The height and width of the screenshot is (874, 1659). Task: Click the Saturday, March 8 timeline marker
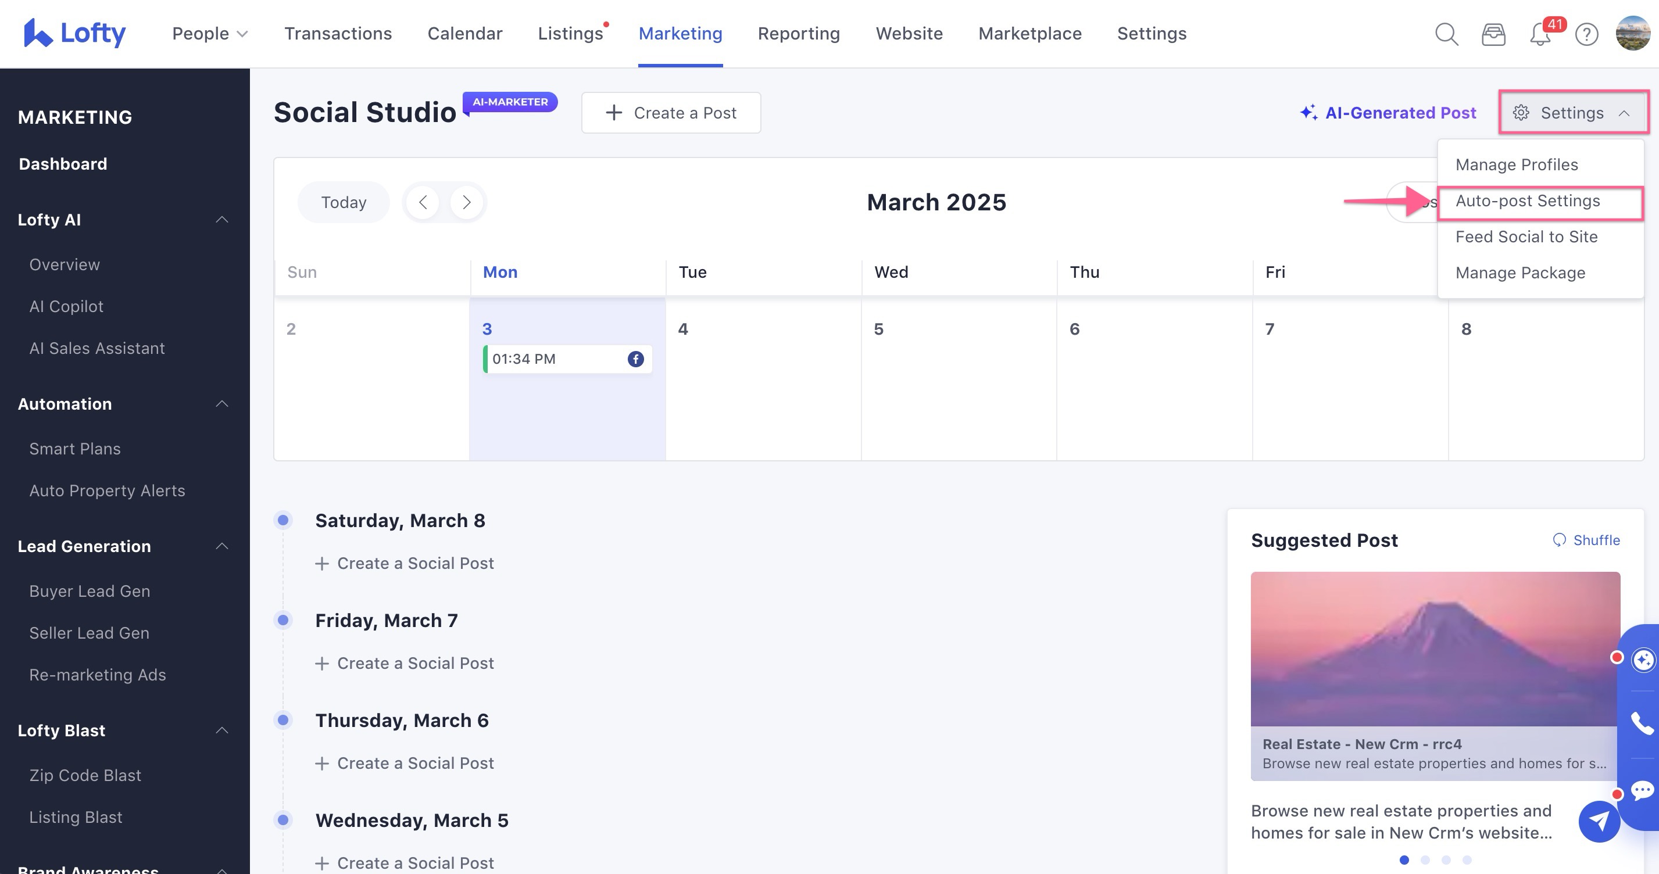click(x=283, y=520)
